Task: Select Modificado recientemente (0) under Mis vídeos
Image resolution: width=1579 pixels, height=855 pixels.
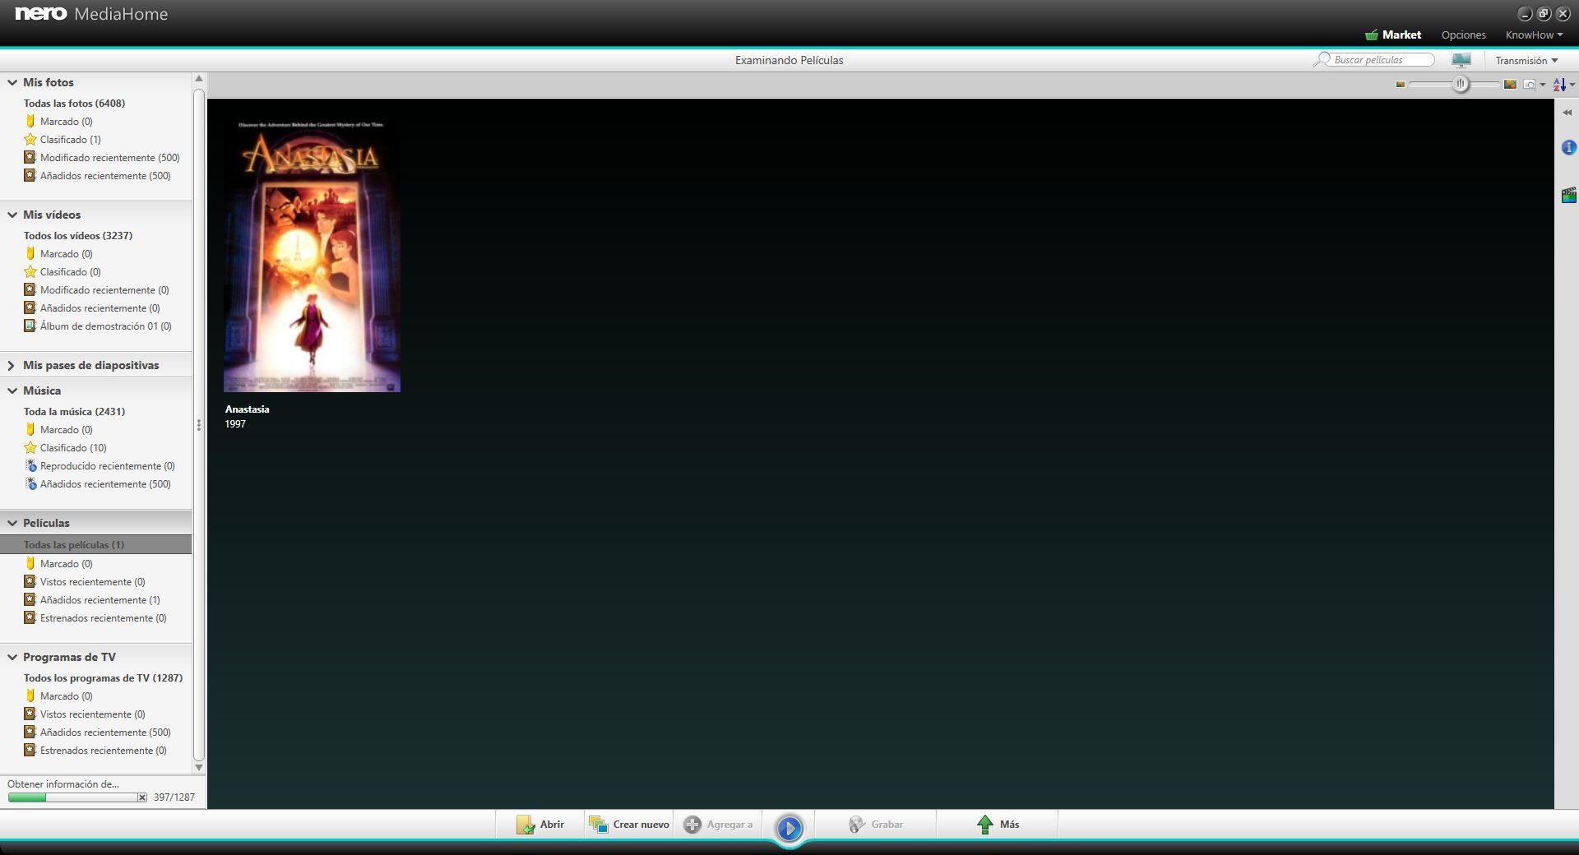Action: tap(96, 290)
